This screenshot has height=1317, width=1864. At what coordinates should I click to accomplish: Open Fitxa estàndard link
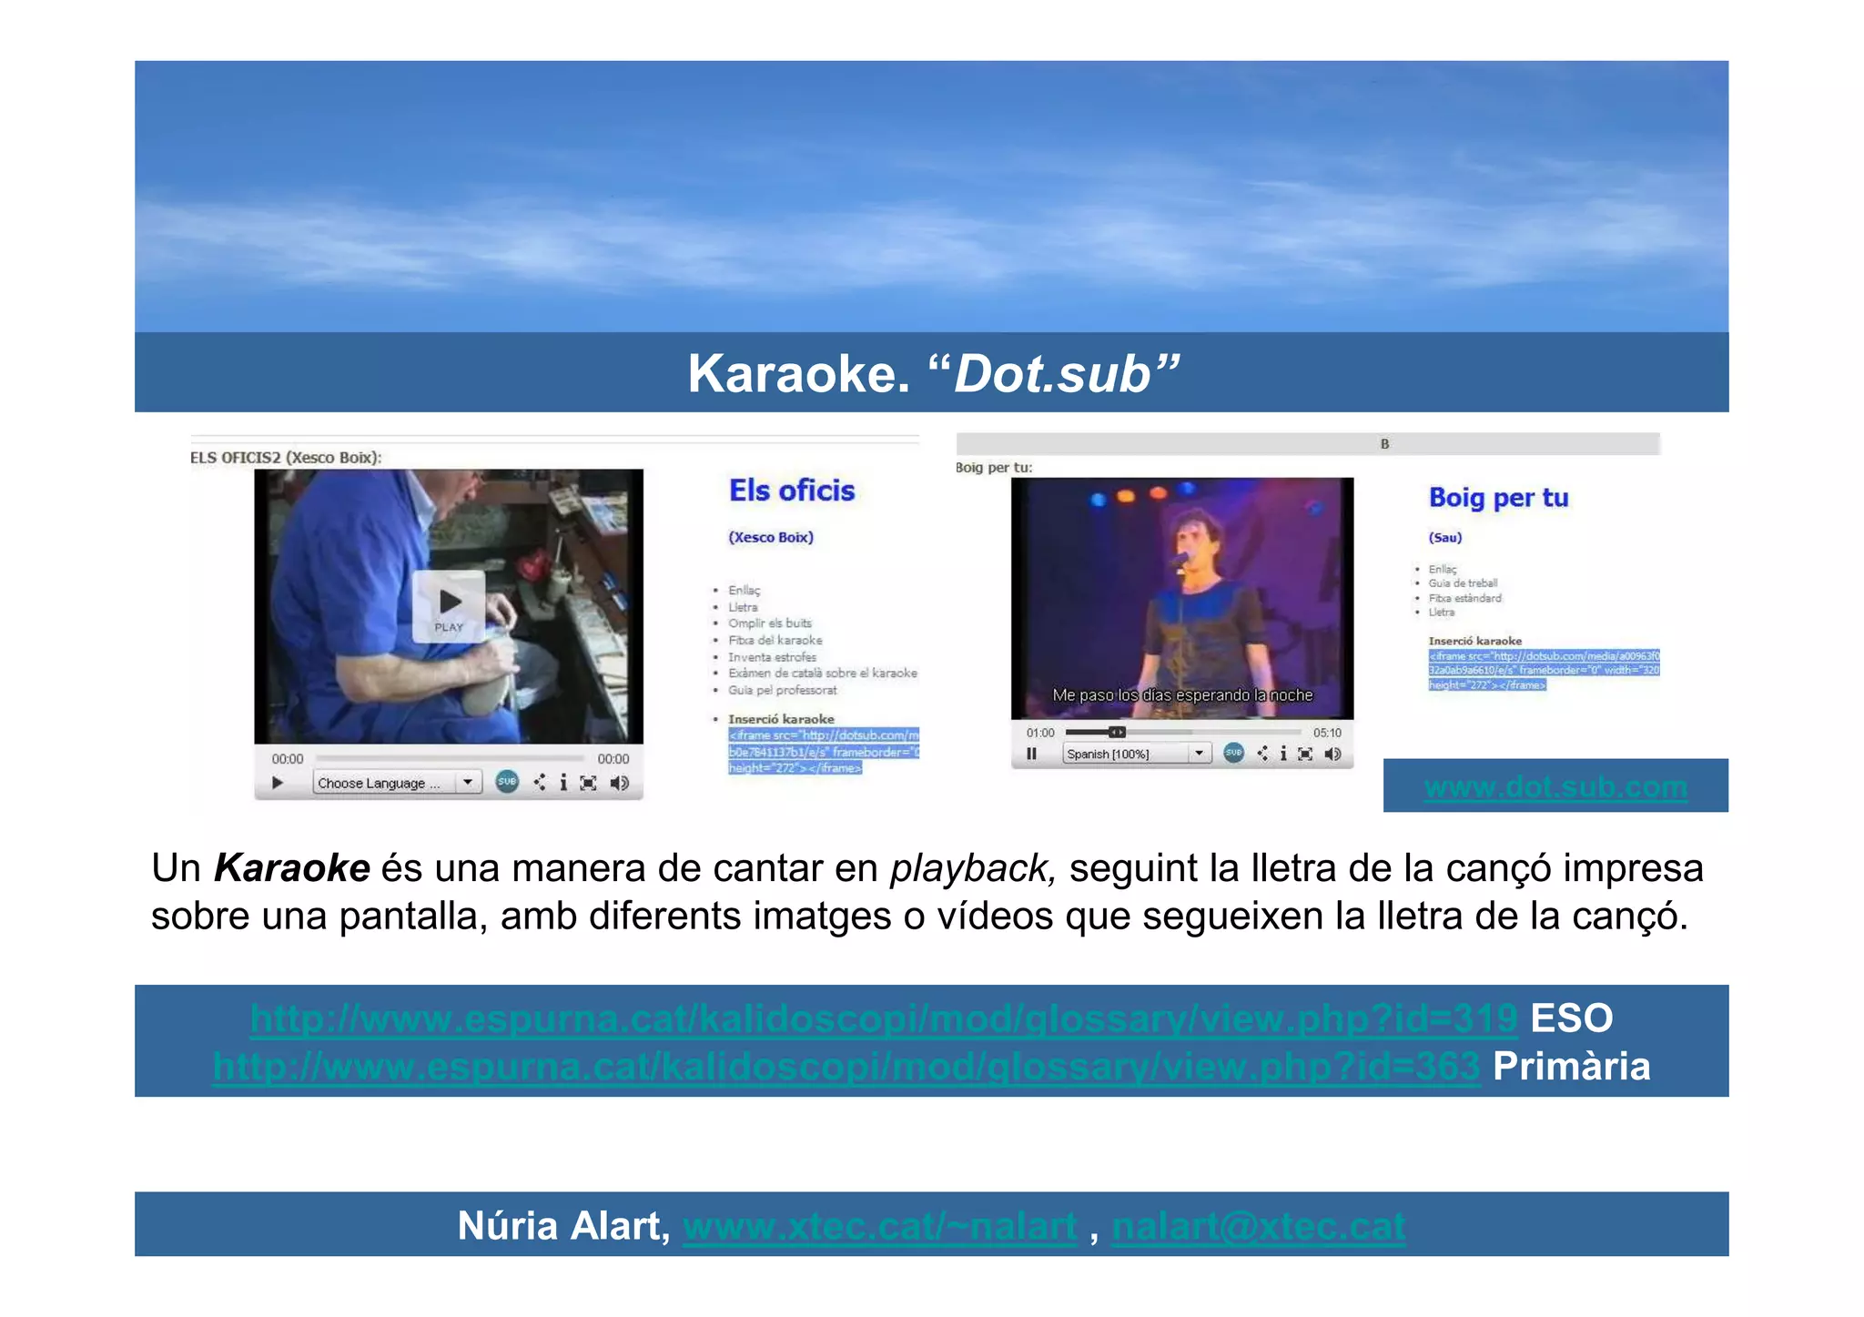(1464, 598)
